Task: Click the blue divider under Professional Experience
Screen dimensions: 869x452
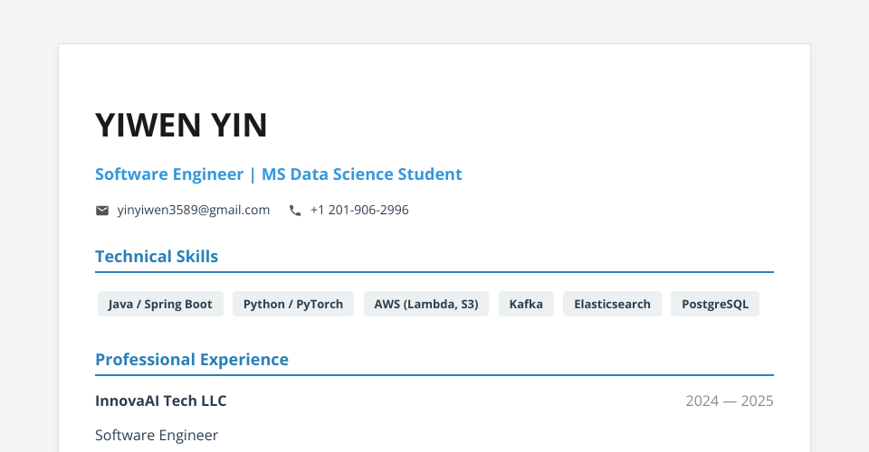Action: (x=434, y=374)
